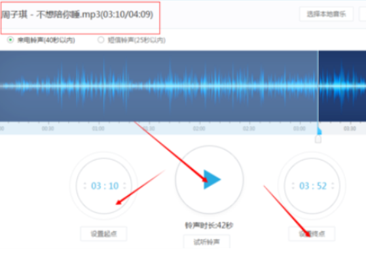Click the stepper dots left of start time 03:10
Viewport: 366px width, 258px height.
(x=85, y=186)
